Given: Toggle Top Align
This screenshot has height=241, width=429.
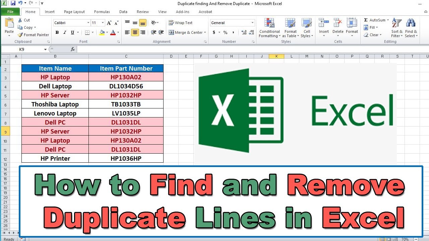Looking at the screenshot, I should click(x=127, y=23).
